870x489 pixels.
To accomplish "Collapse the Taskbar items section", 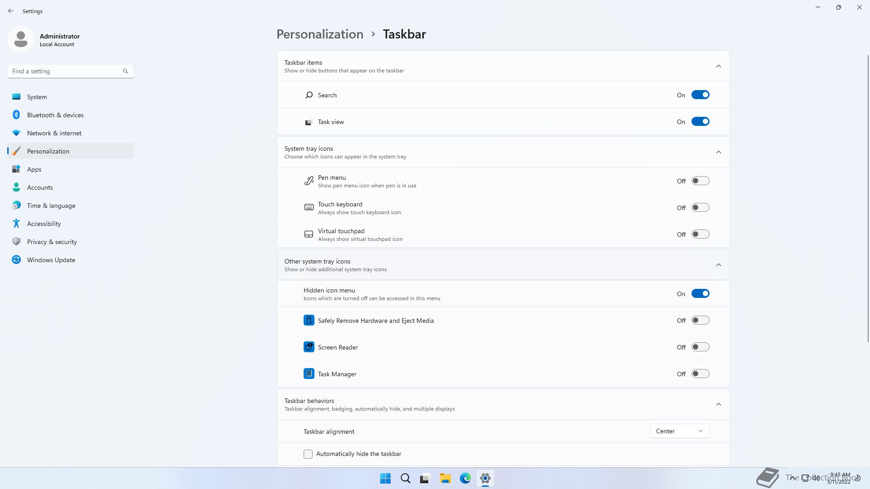I will tap(718, 66).
